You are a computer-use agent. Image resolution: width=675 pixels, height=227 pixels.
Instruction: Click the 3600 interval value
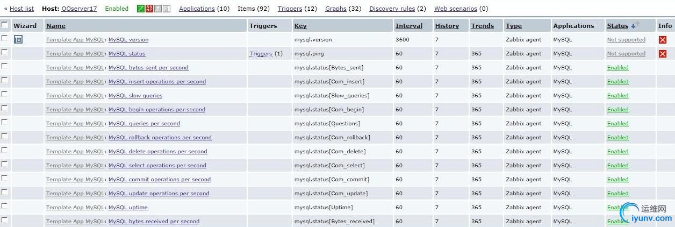(x=403, y=40)
